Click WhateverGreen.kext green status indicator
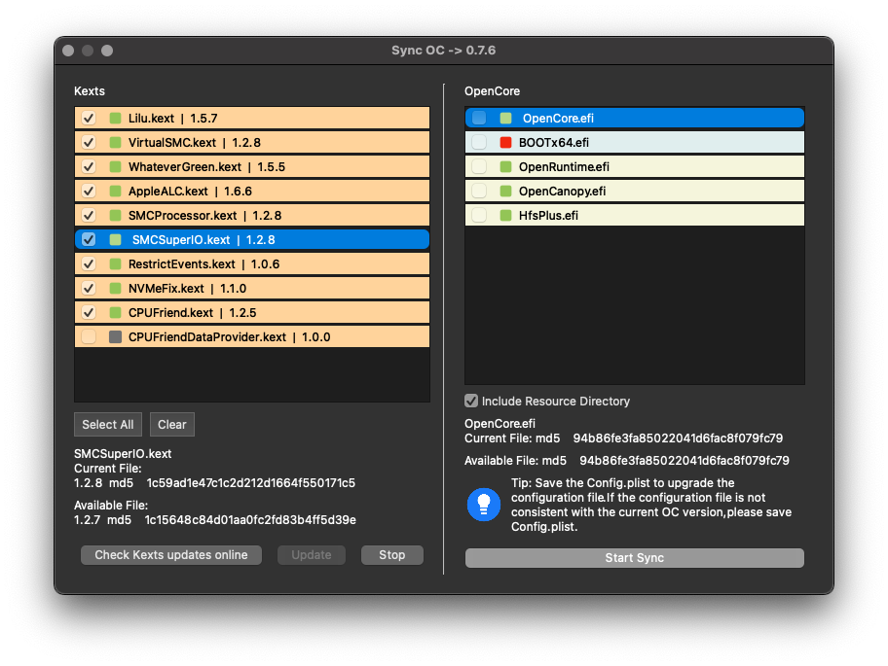Screen dimensions: 888x666 click(116, 167)
